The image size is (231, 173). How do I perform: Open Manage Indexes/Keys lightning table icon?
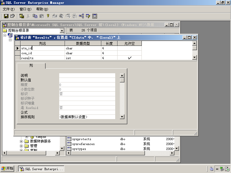[x=88, y=16]
